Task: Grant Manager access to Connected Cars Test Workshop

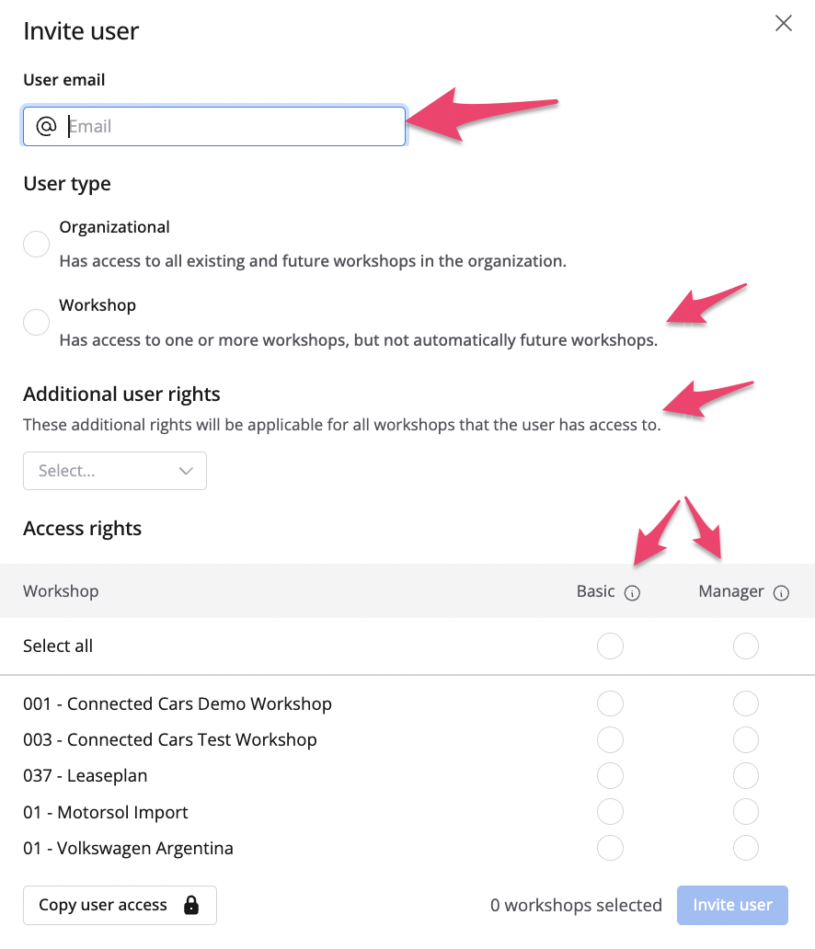Action: tap(746, 739)
